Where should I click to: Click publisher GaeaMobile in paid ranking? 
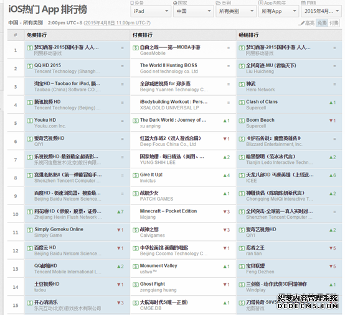point(153,53)
